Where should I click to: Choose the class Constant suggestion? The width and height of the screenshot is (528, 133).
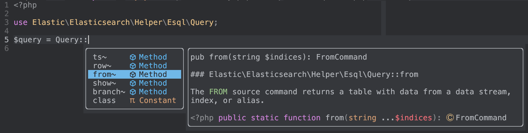(x=104, y=101)
